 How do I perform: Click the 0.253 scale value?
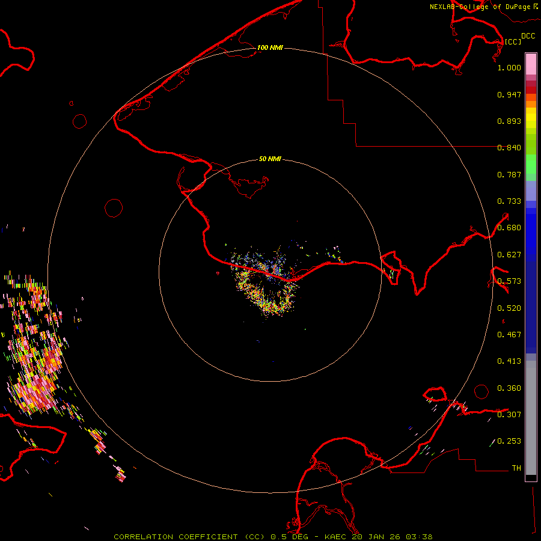[509, 441]
